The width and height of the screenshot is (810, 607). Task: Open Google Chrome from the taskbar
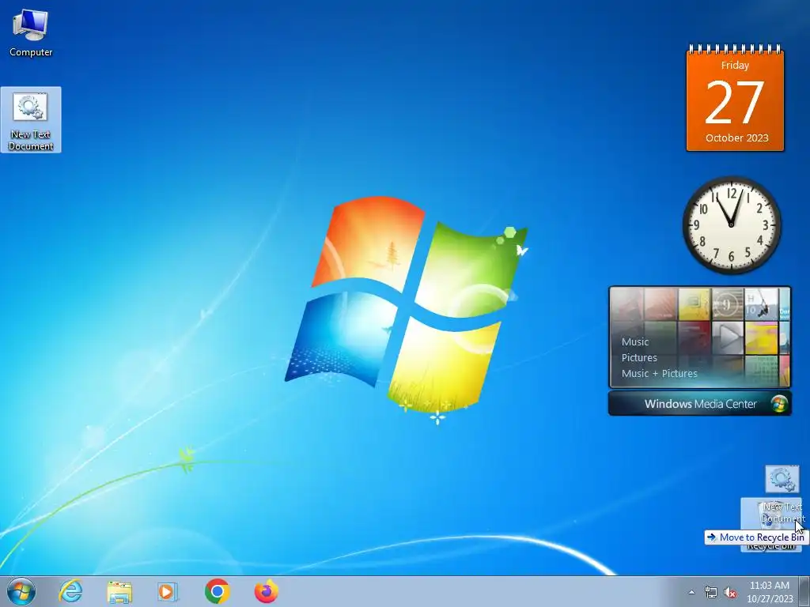point(217,591)
